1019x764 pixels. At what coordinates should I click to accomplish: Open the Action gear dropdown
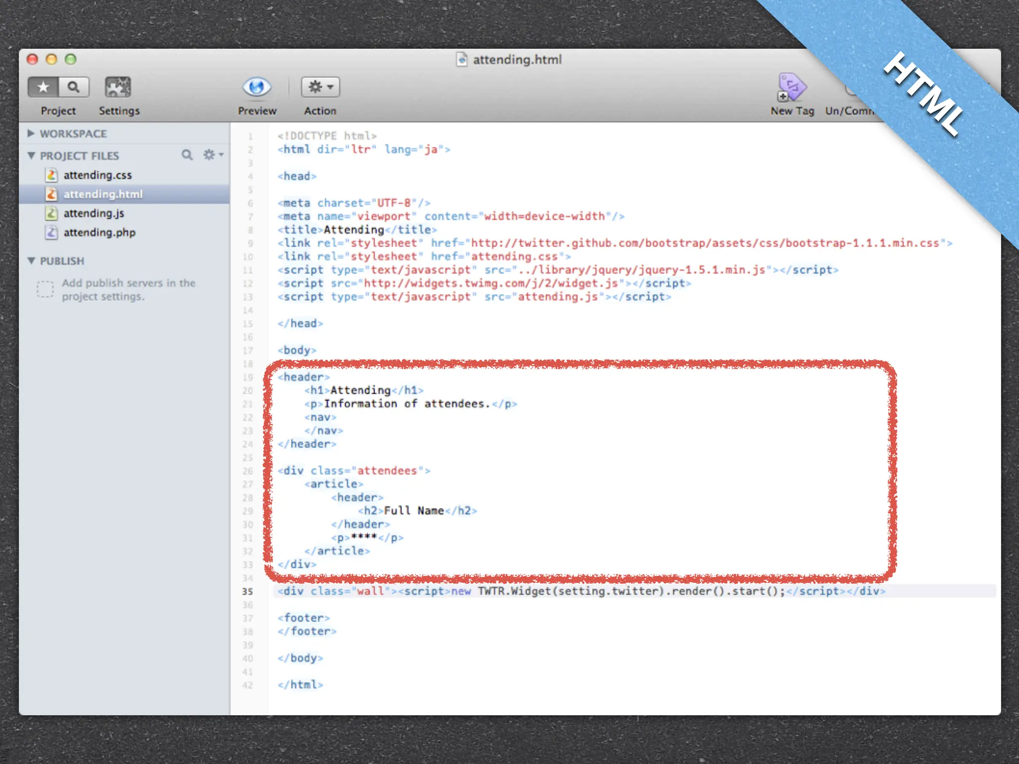coord(320,88)
